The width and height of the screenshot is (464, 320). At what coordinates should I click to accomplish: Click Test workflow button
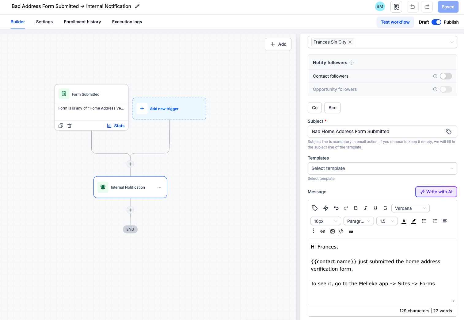pos(395,22)
